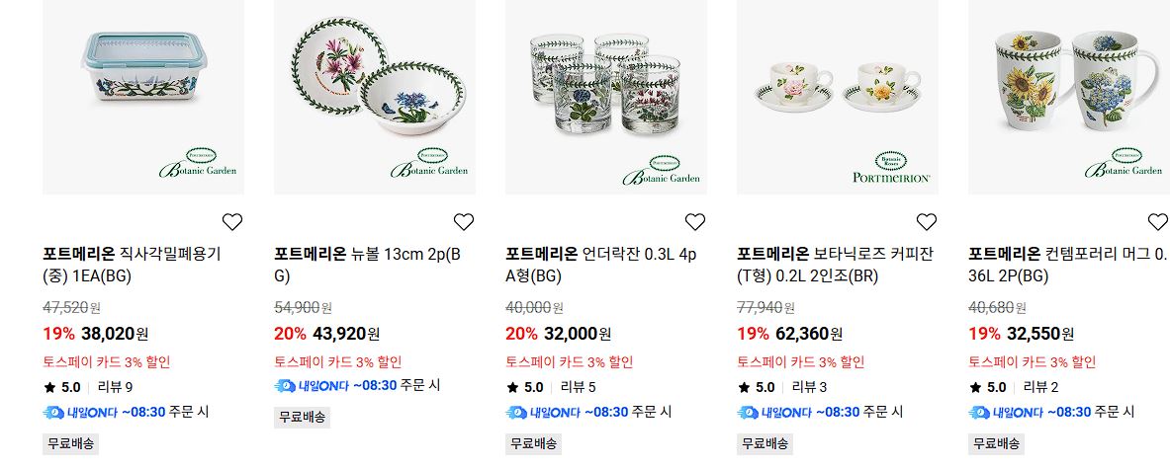
Task: Open the rectangular airtight container product image
Action: pyautogui.click(x=143, y=97)
